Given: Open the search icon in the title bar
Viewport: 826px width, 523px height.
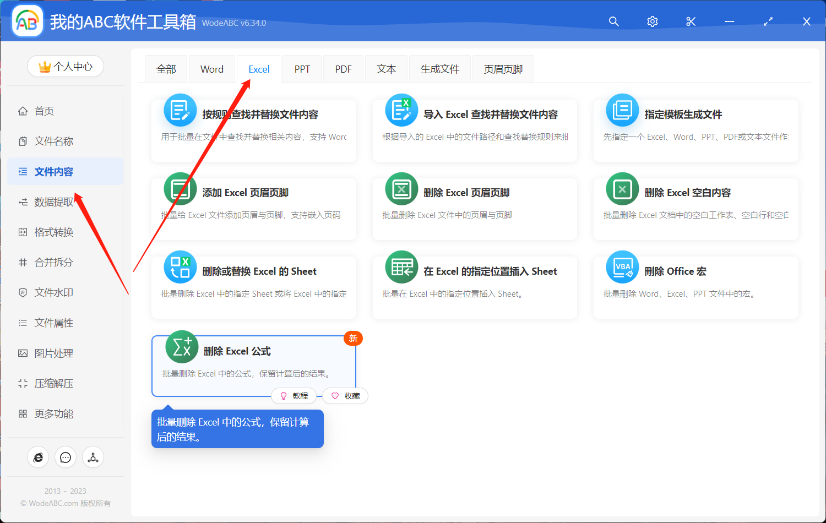Looking at the screenshot, I should [x=613, y=21].
